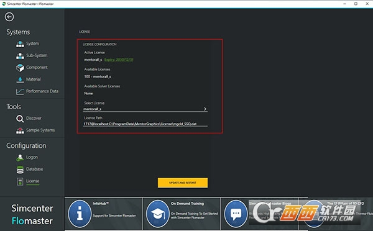Click the LICENSE page header text
This screenshot has height=231, width=373.
[85, 32]
